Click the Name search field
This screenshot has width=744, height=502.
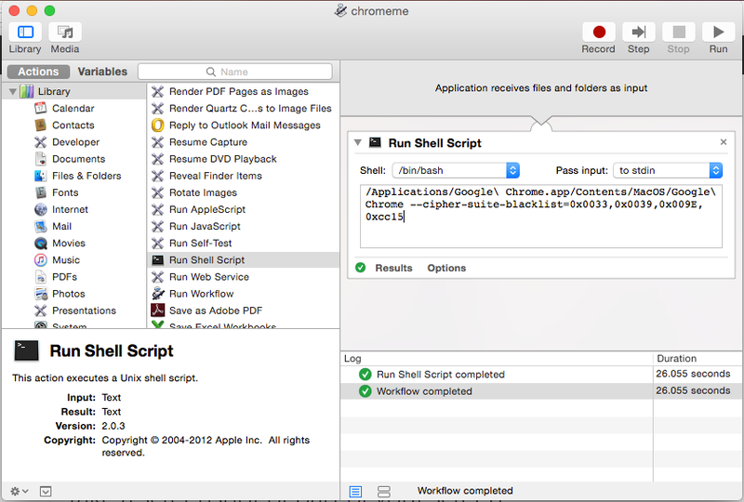pyautogui.click(x=235, y=72)
